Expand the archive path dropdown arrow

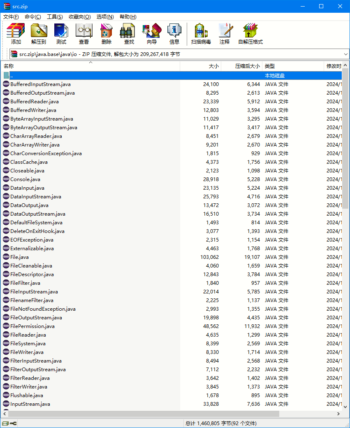point(345,54)
